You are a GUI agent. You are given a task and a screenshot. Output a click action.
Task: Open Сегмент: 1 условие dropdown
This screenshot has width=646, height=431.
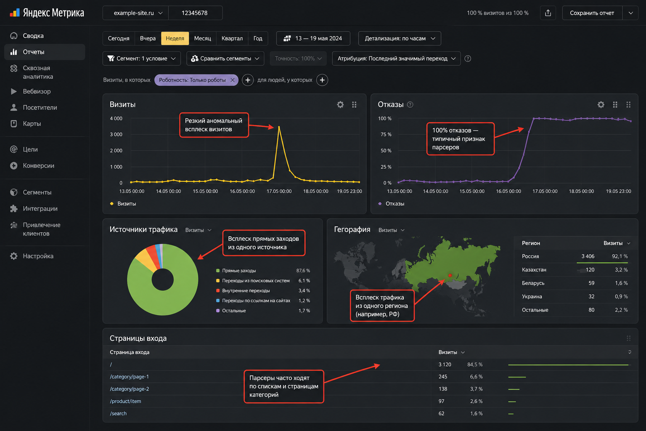coord(142,59)
